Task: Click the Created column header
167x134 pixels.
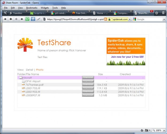Action: (x=125, y=74)
